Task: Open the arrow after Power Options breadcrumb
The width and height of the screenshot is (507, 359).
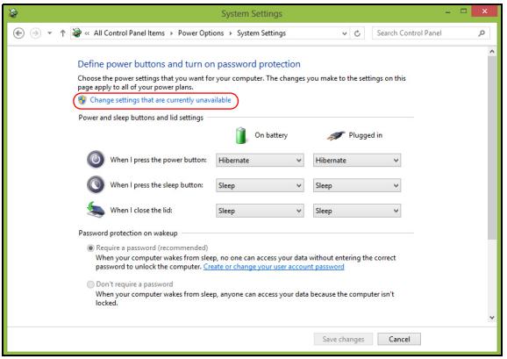Action: point(231,33)
